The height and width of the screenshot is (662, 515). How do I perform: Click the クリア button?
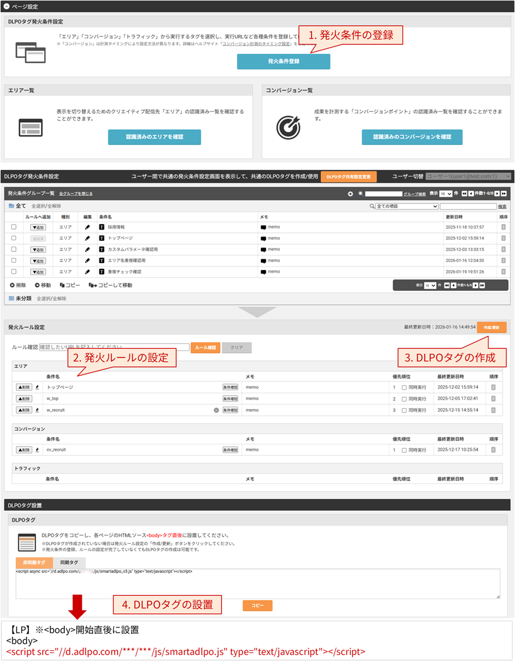(237, 347)
